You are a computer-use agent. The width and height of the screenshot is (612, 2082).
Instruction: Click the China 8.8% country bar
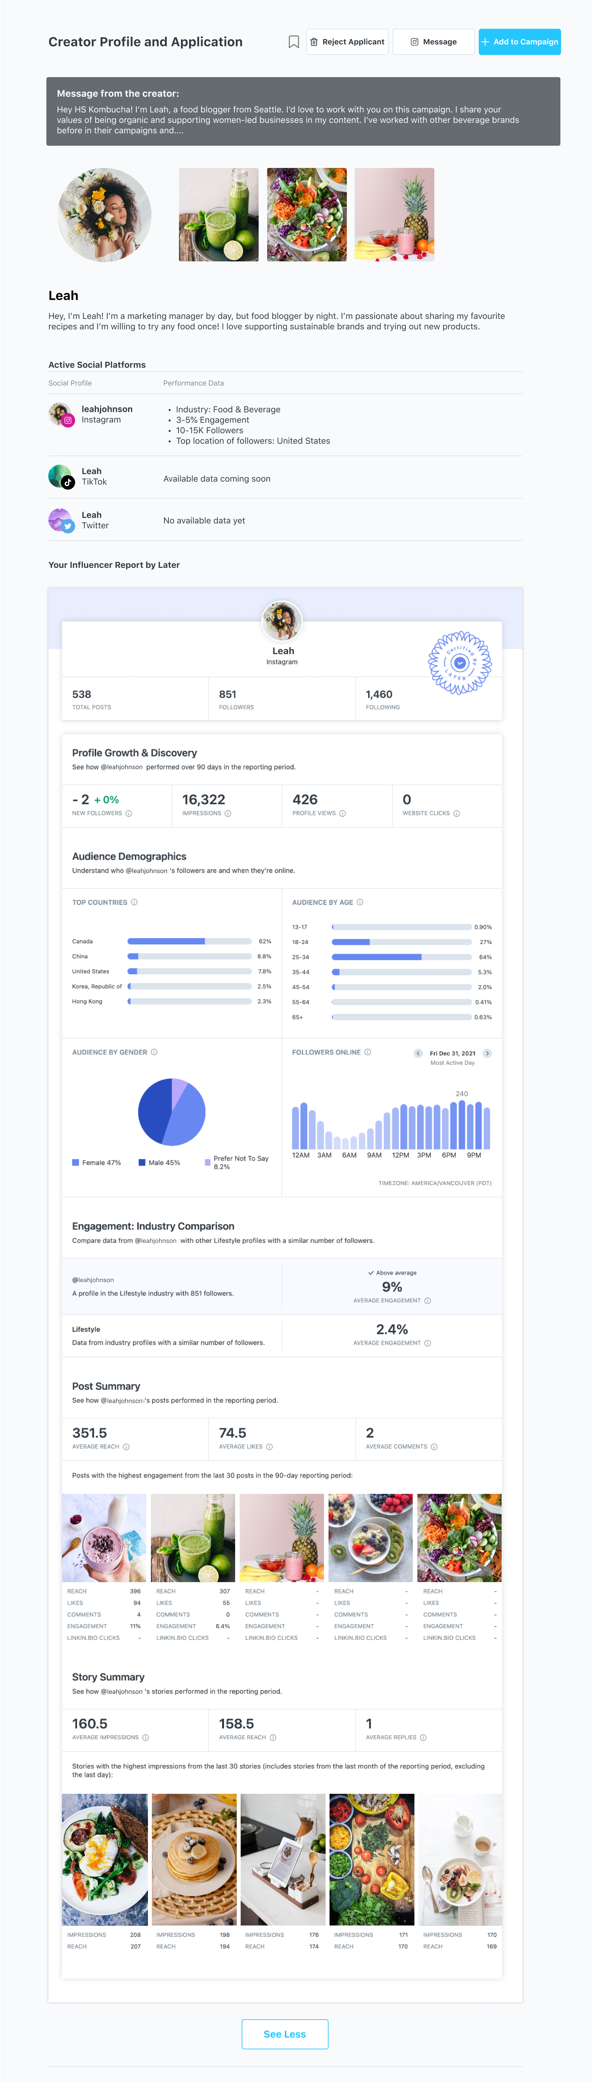(190, 956)
